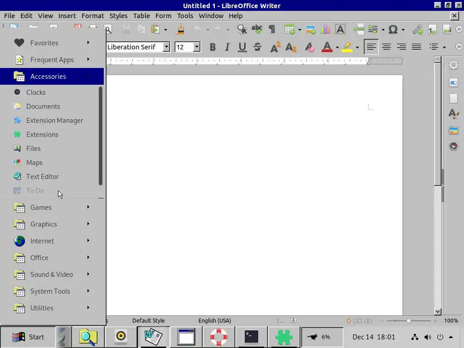Toggle Strikethrough formatting

[x=257, y=47]
